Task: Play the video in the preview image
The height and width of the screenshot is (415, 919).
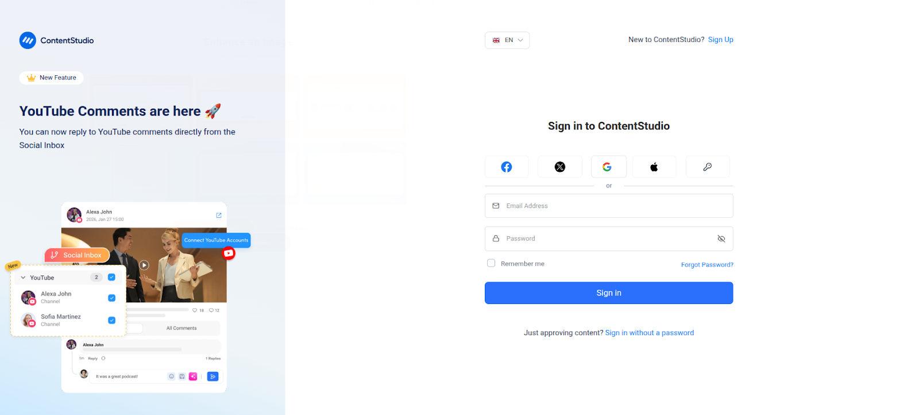Action: pos(144,265)
